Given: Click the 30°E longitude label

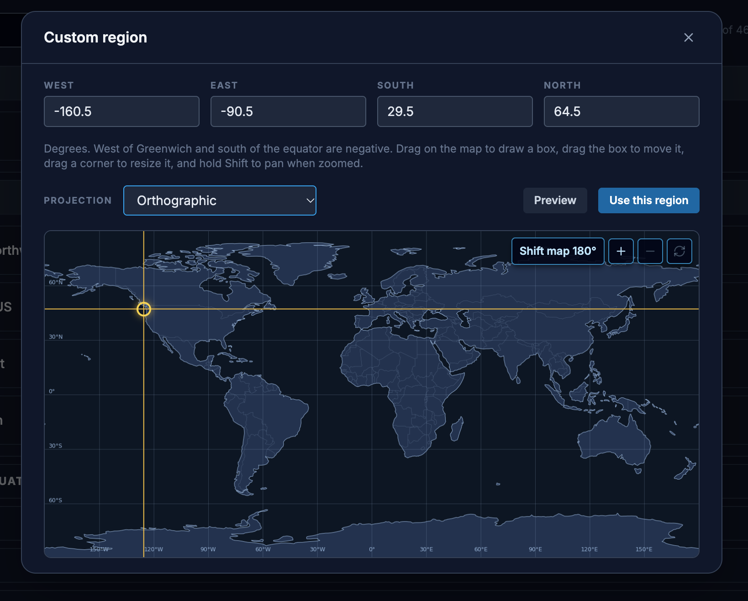Looking at the screenshot, I should tap(427, 549).
